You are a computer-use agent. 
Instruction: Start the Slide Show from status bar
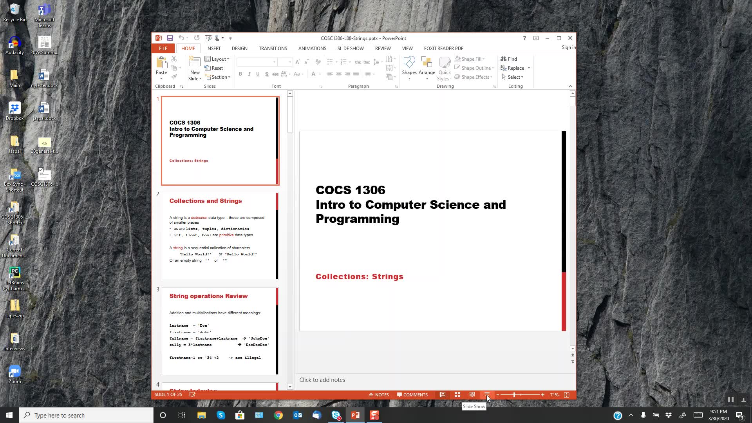pyautogui.click(x=487, y=395)
